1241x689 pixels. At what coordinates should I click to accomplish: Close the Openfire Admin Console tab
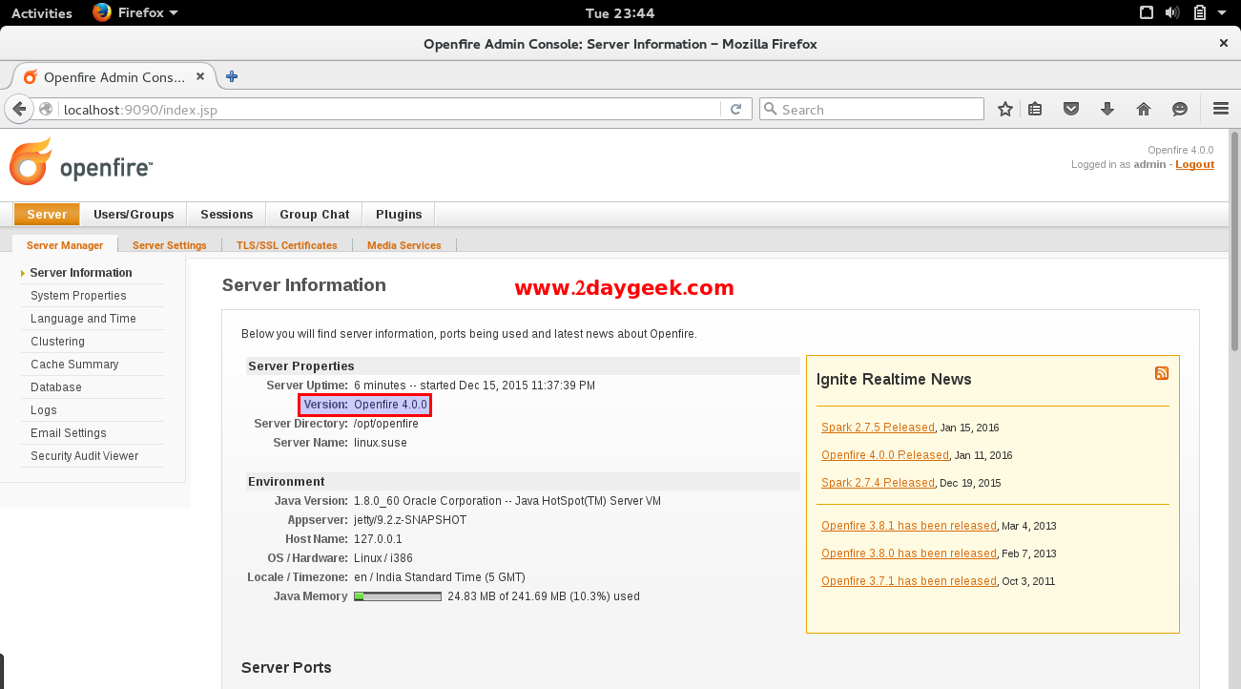200,76
